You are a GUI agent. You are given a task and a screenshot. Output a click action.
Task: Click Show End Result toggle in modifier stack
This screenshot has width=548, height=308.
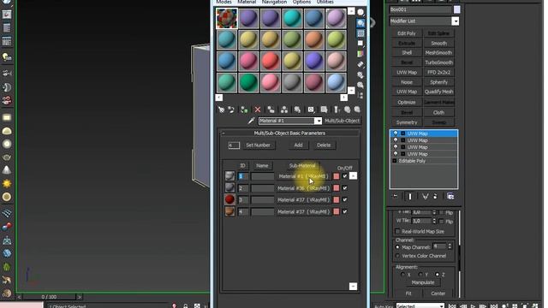(x=410, y=196)
